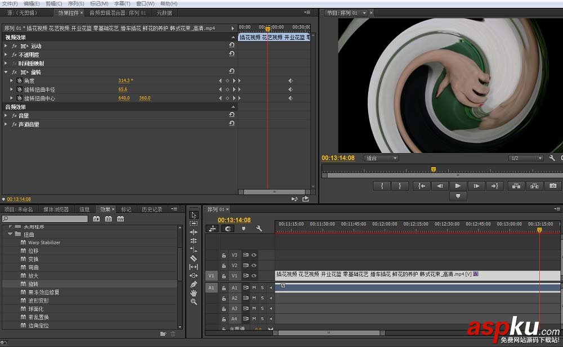The image size is (563, 347).
Task: Select the Slip tool
Action: [x=194, y=267]
